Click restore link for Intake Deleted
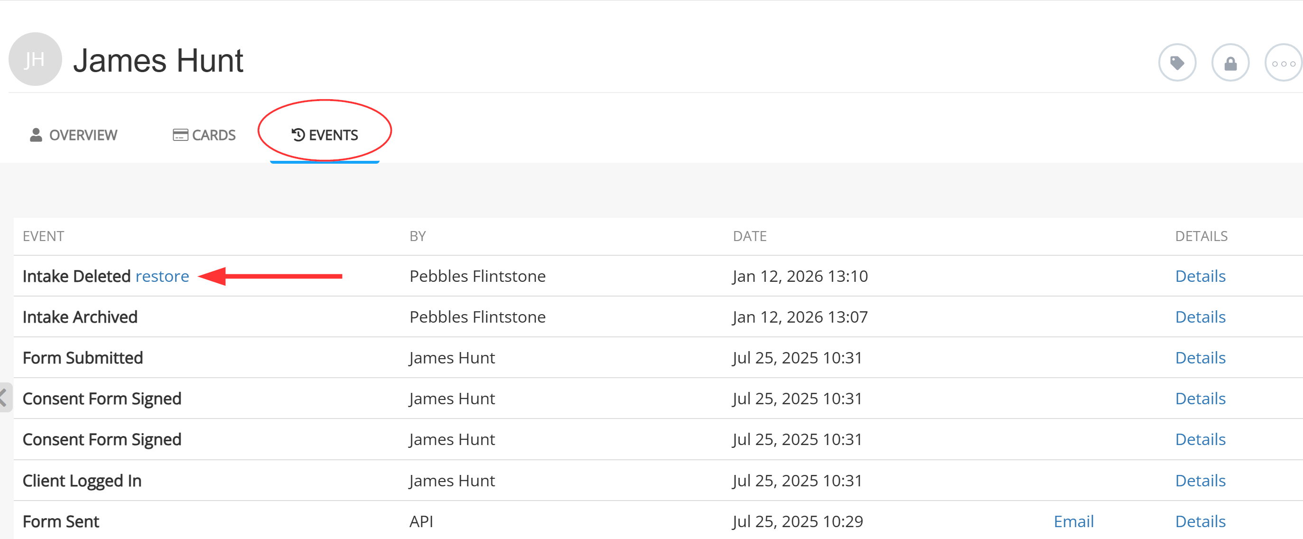The height and width of the screenshot is (539, 1303). point(162,276)
